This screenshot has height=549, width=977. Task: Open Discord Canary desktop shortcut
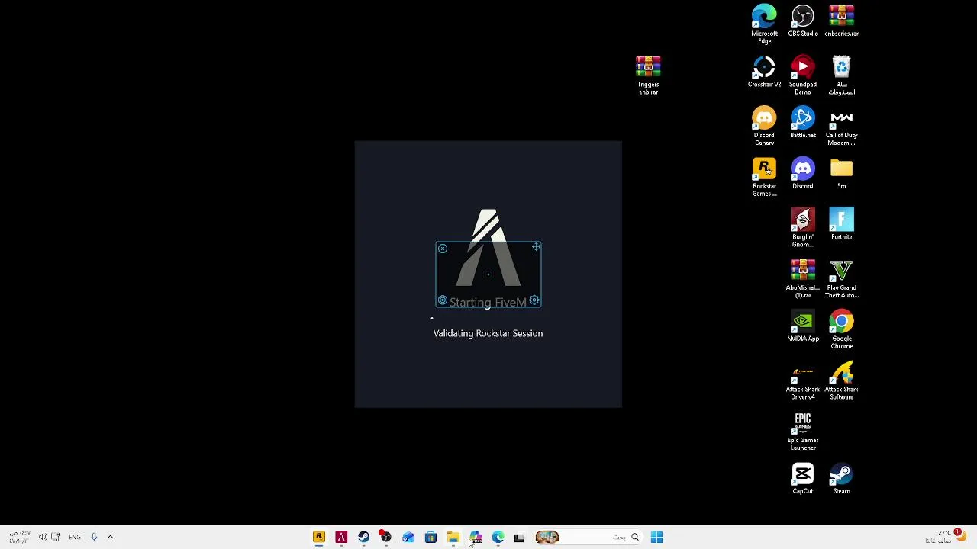764,126
